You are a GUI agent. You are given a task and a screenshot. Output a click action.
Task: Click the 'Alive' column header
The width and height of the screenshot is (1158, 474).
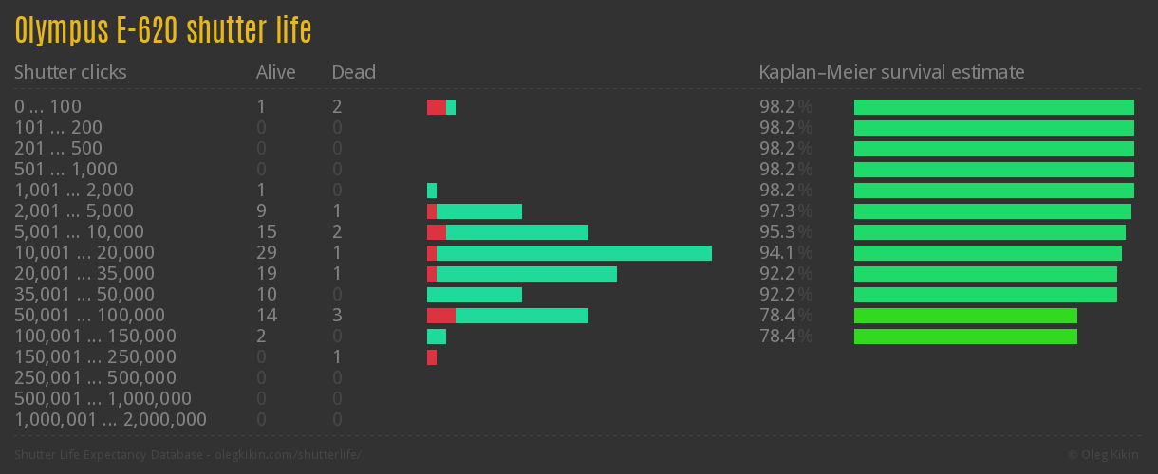(275, 72)
